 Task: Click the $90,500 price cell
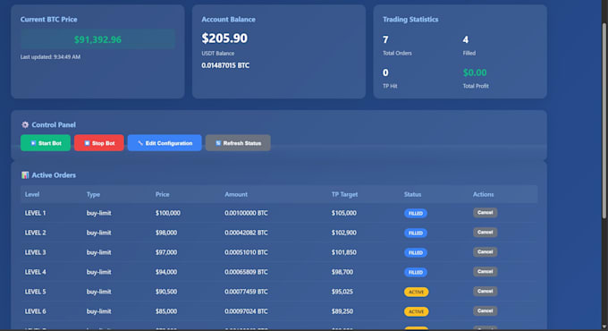(166, 292)
